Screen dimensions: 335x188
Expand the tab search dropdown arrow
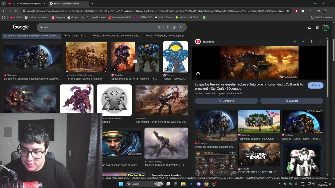point(3,3)
